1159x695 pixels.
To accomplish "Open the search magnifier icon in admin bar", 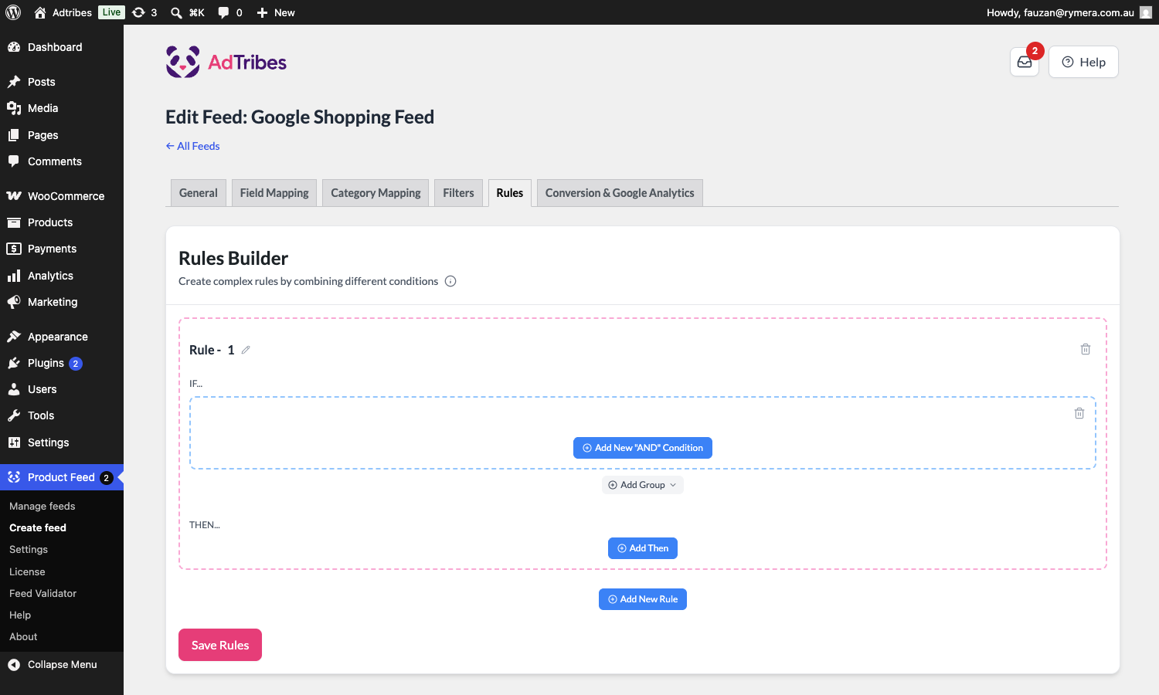I will 176,12.
